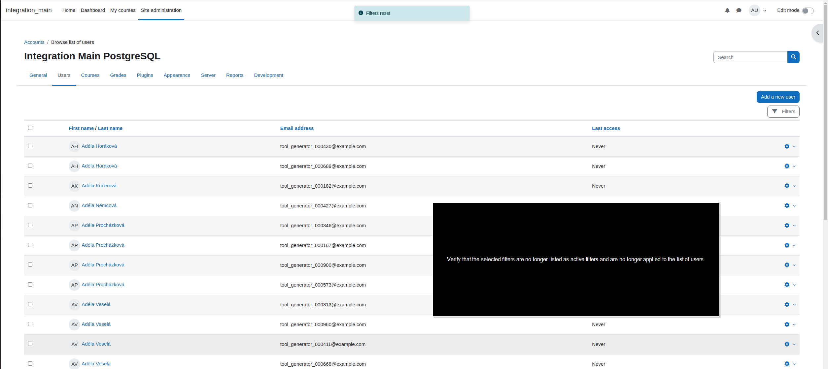Select Adéla Němcová's row checkbox
Screen dimensions: 828x369
tap(30, 205)
